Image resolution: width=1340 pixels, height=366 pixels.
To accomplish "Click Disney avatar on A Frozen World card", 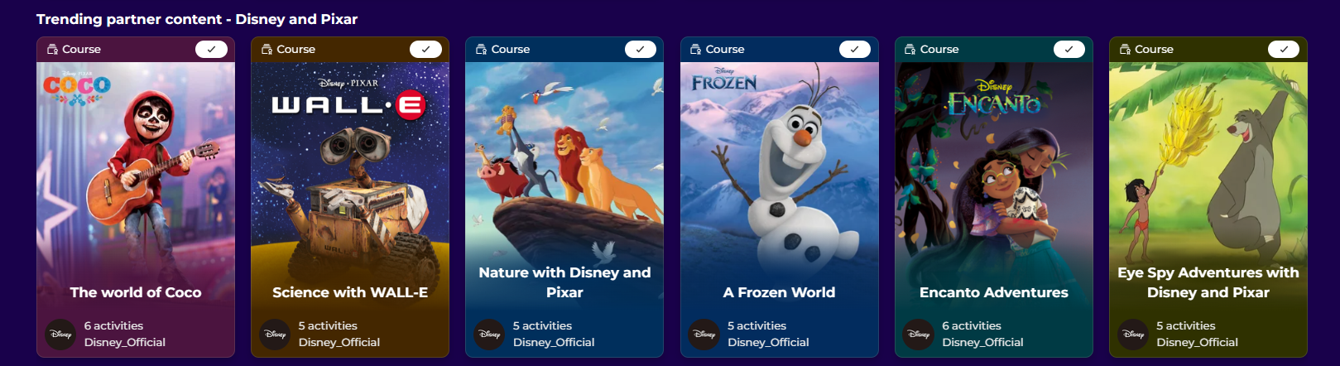I will (x=704, y=335).
